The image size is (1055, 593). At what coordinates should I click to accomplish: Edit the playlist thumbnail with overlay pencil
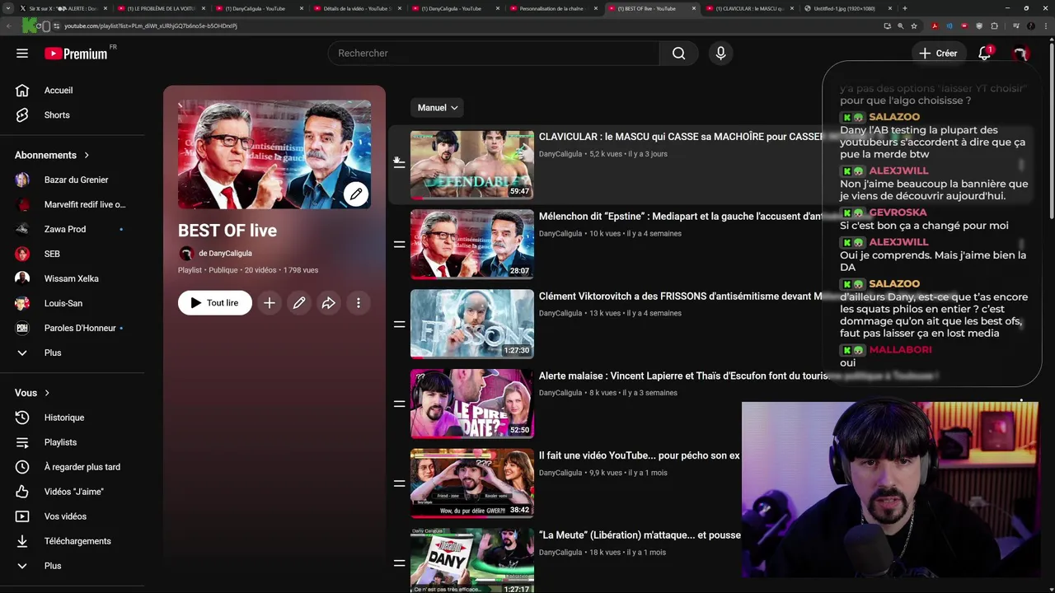click(x=355, y=194)
